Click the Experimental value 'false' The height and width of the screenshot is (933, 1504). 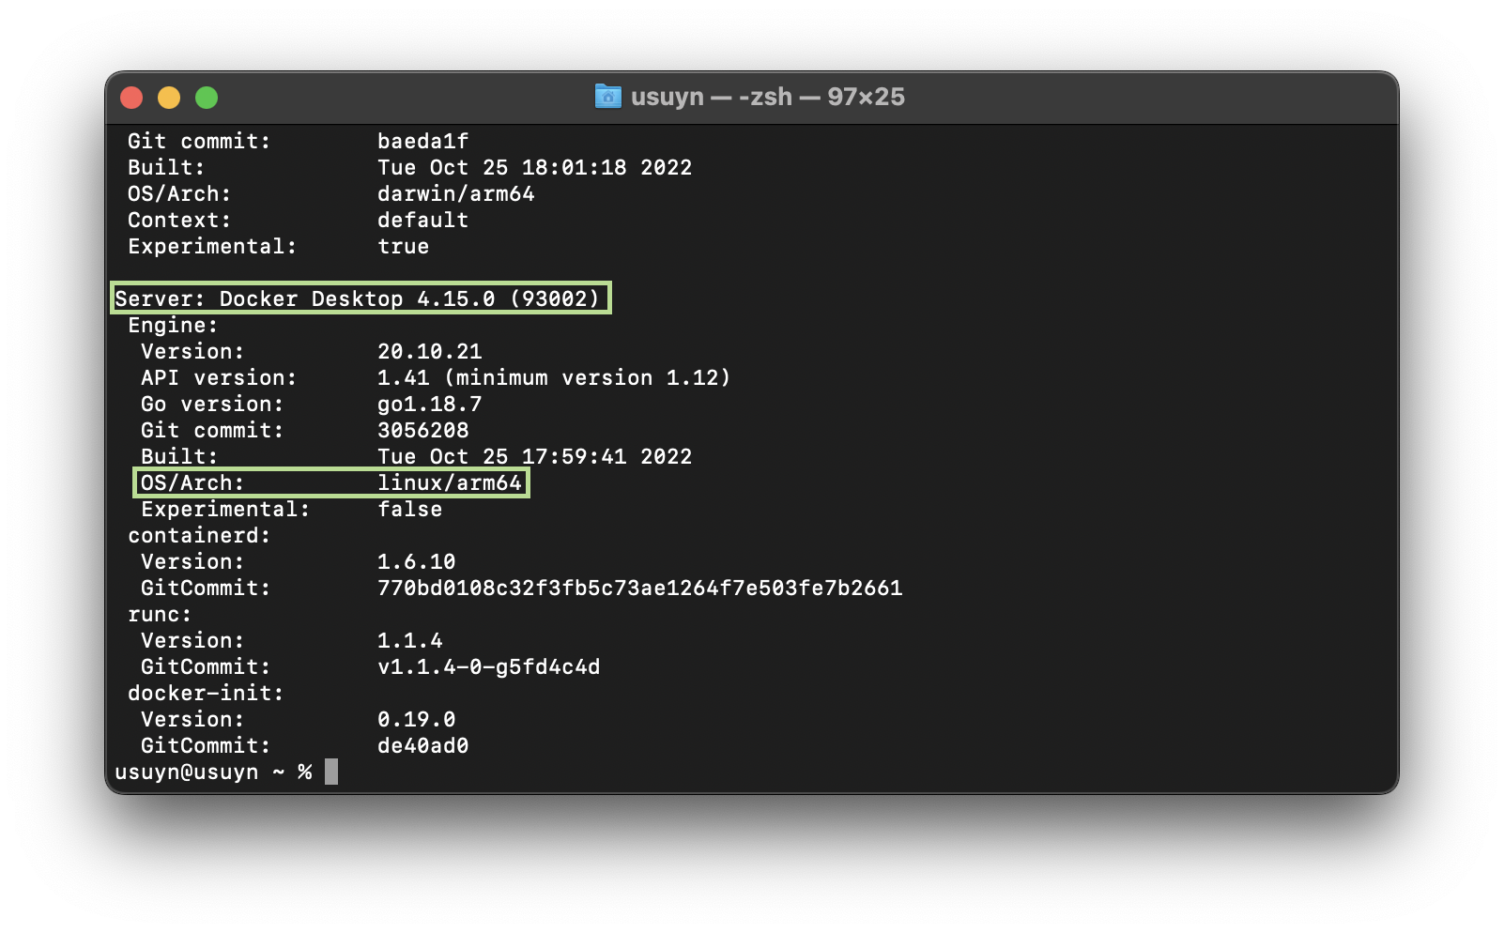409,509
